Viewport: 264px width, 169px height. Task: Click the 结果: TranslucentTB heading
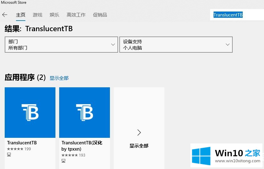coord(39,29)
